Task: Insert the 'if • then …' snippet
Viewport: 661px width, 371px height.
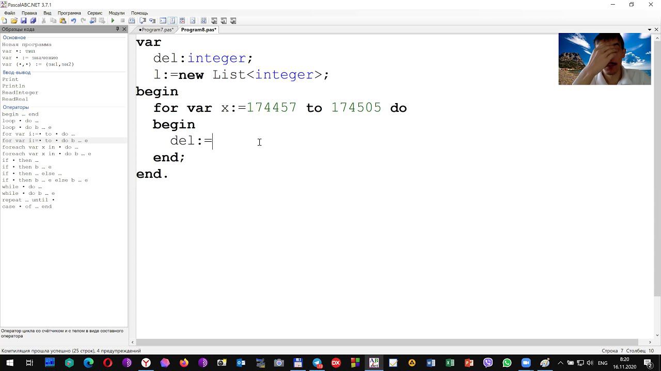Action: click(x=20, y=160)
